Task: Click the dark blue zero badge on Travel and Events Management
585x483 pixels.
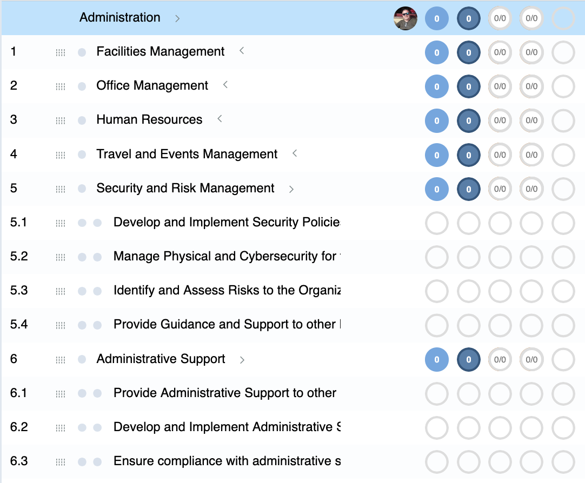Action: point(468,155)
